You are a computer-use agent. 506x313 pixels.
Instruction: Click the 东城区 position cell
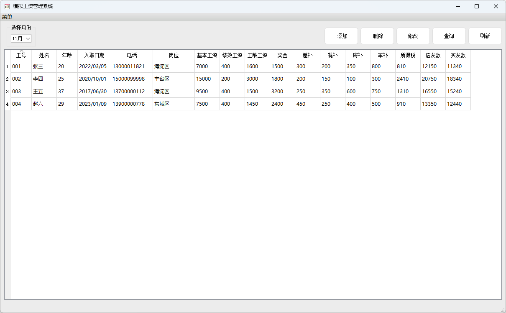click(174, 104)
